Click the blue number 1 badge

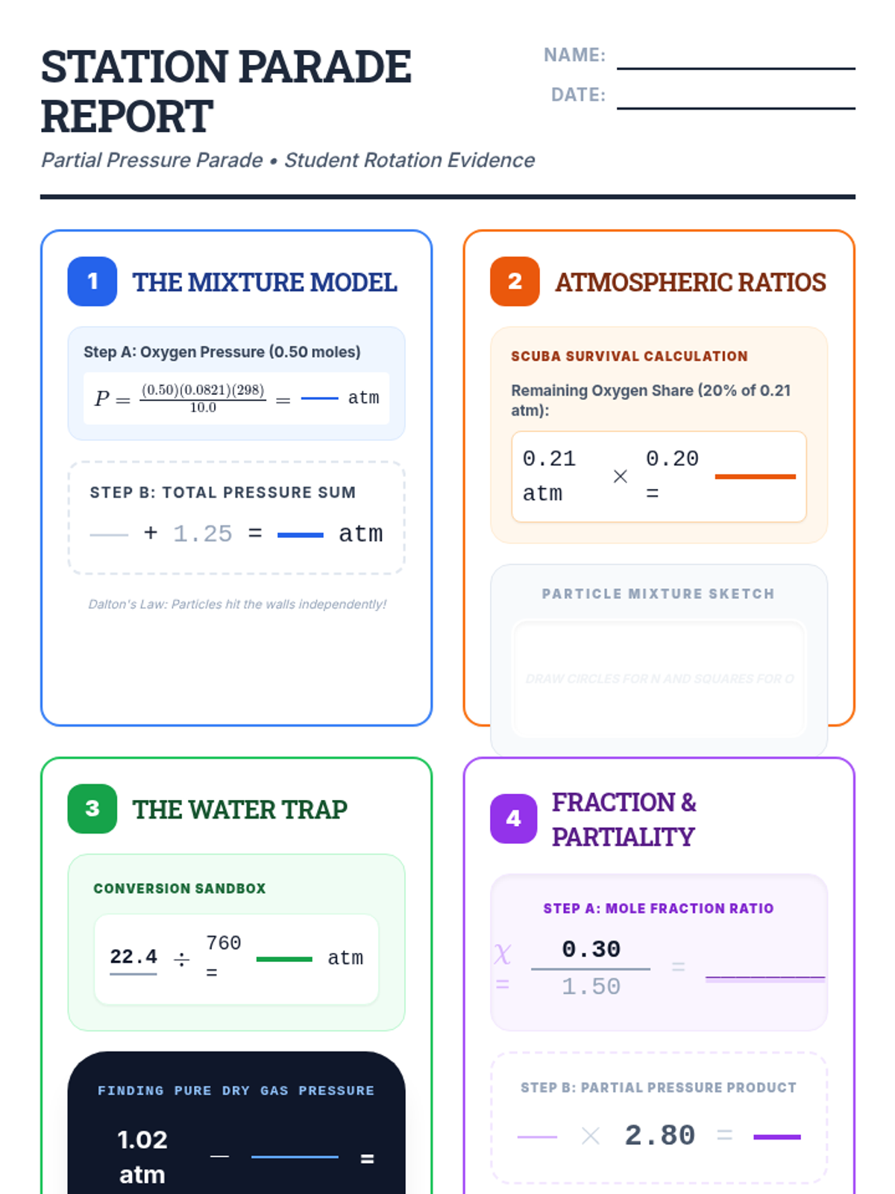click(92, 281)
